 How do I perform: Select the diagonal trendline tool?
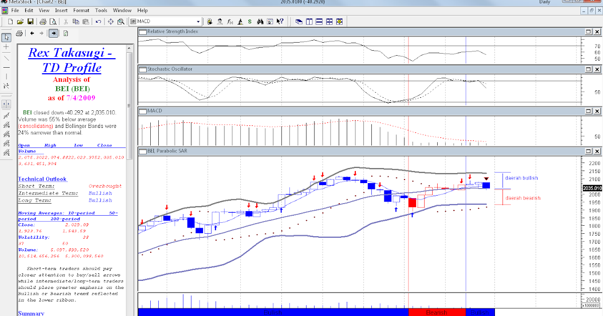(7, 58)
